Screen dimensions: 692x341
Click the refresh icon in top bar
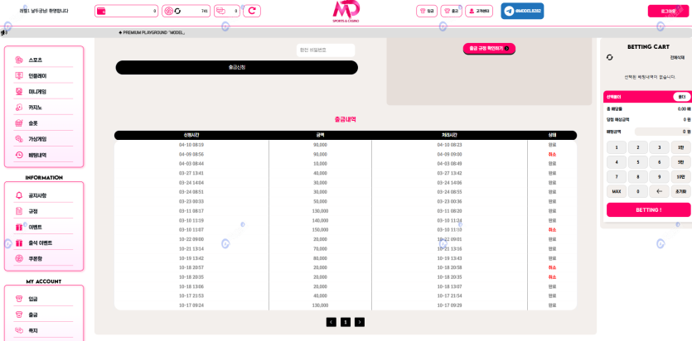click(x=252, y=11)
